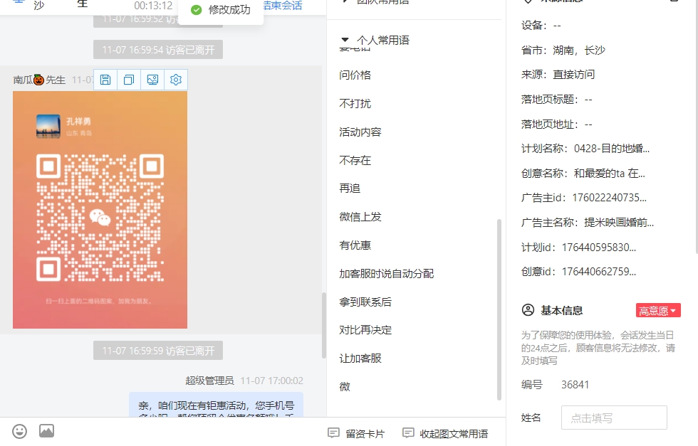Pick the 加客服时说自动分配 phrase
698x446 pixels.
[x=386, y=274]
